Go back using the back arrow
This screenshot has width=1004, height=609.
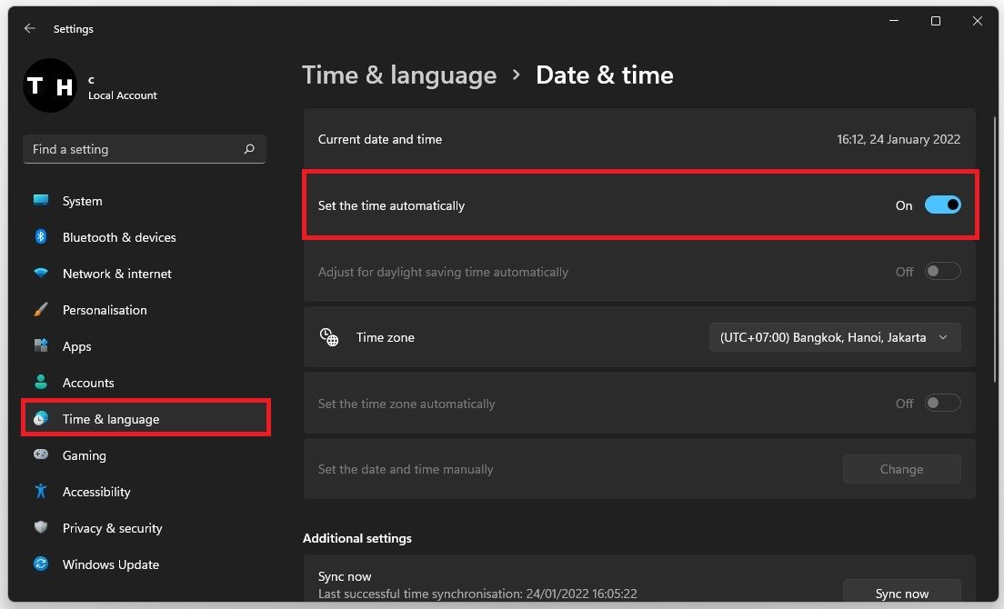30,29
